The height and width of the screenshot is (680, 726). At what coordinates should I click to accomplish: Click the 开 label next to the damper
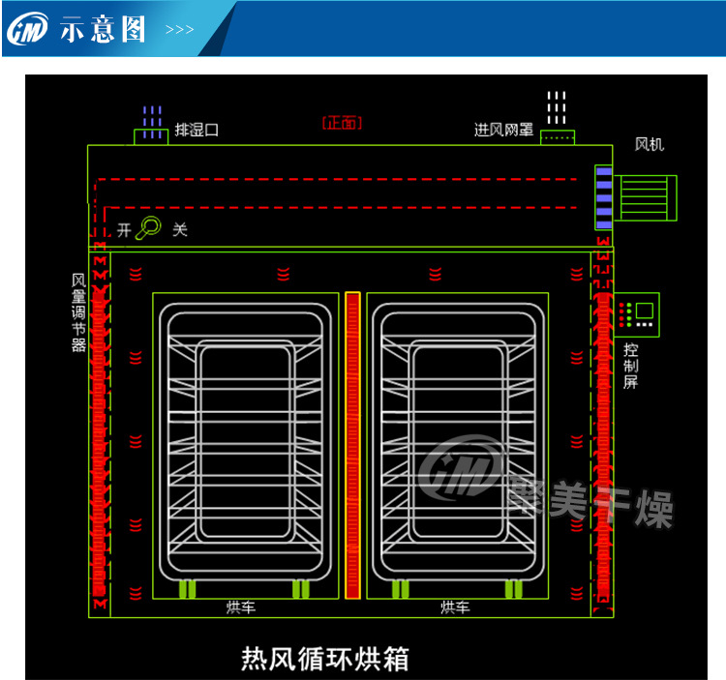tap(124, 230)
